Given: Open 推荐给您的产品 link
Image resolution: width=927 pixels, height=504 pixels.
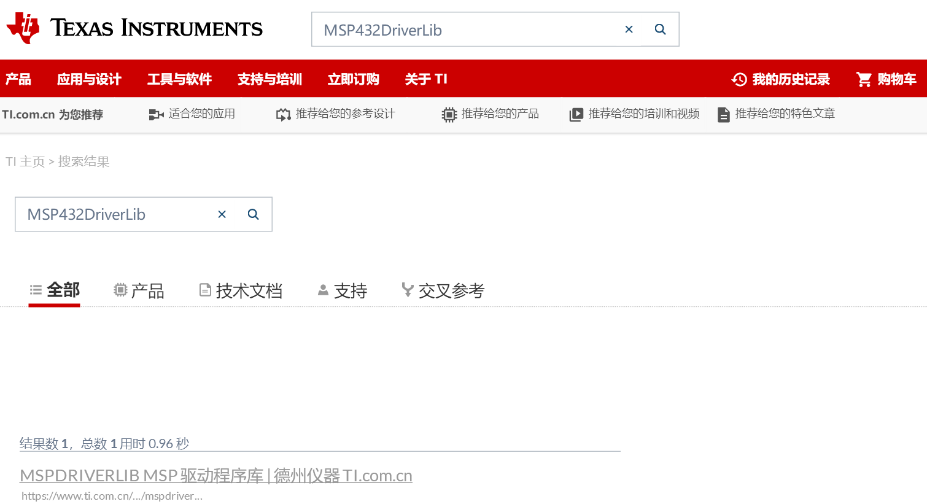Looking at the screenshot, I should point(500,114).
